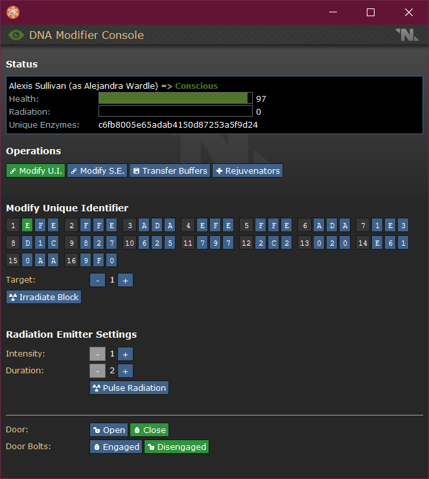Select the C cell in block 8
Screen dimensions: 429x479
[x=53, y=243]
